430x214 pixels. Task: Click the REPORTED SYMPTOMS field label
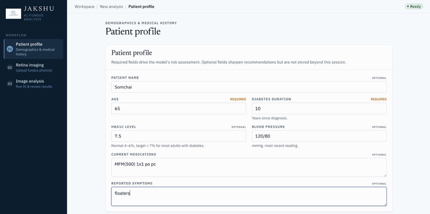132,183
